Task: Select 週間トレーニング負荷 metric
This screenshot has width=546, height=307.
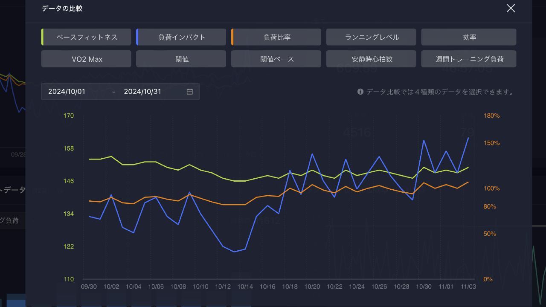Action: point(468,59)
